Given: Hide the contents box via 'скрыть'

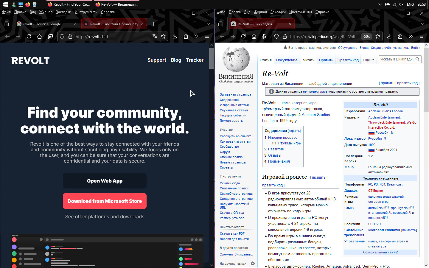Looking at the screenshot, I should click(x=294, y=131).
